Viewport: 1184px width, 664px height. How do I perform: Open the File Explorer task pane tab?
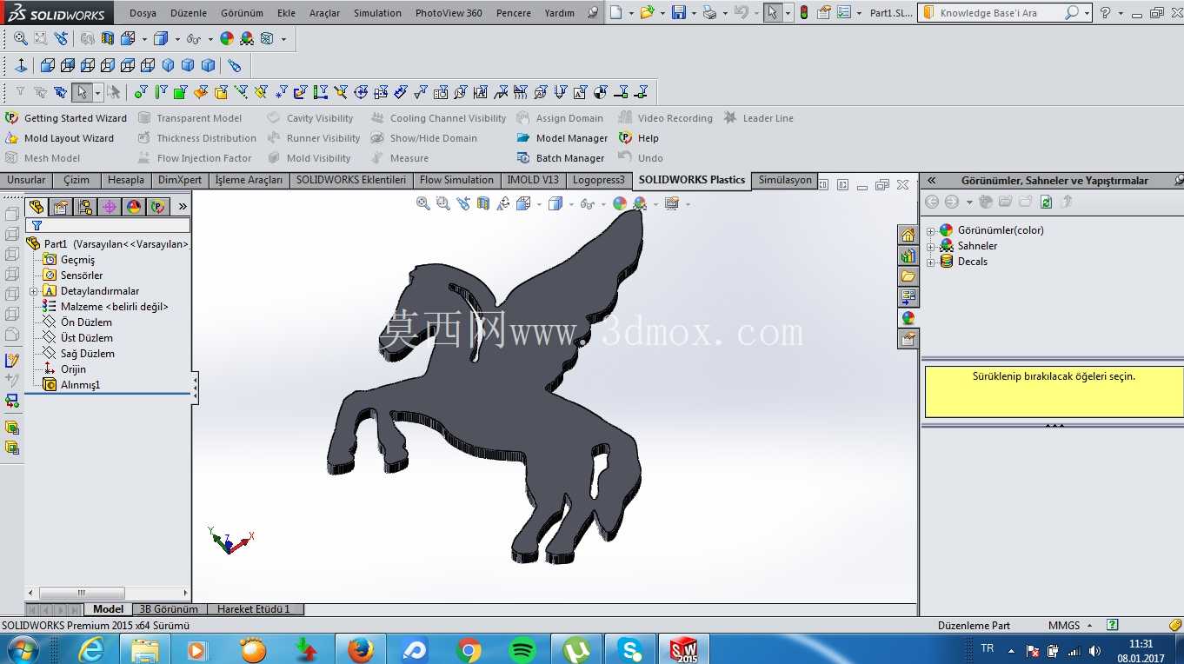coord(908,277)
